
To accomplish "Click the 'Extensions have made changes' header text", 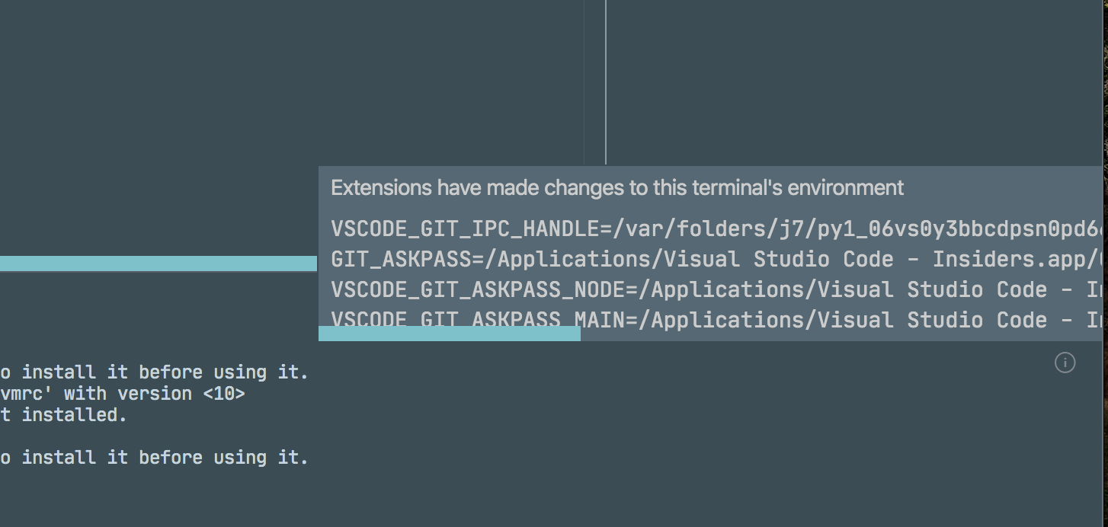I will coord(617,187).
